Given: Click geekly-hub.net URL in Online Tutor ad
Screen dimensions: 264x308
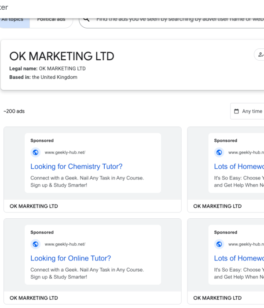Looking at the screenshot, I should 65,244.
